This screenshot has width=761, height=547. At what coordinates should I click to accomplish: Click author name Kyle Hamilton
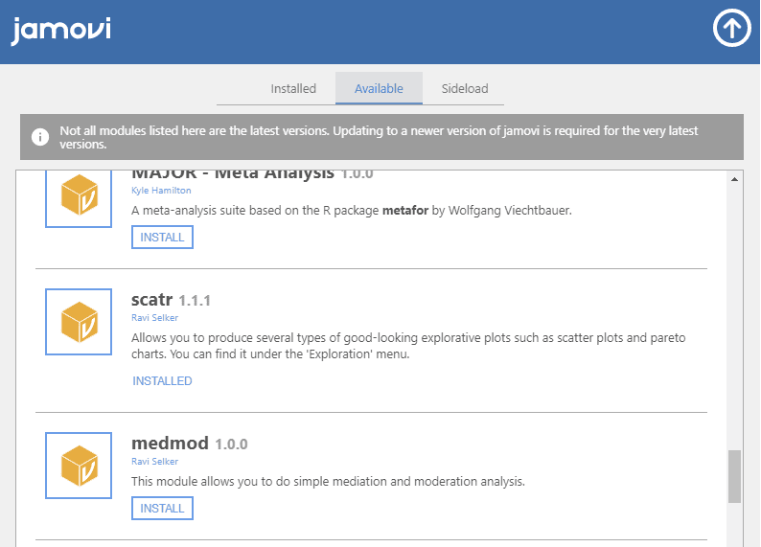tap(161, 191)
